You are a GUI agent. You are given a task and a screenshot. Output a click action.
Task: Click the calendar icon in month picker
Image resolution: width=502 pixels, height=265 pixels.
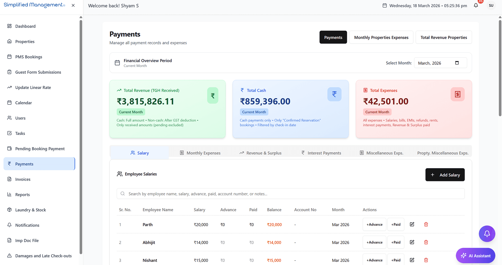coord(457,63)
